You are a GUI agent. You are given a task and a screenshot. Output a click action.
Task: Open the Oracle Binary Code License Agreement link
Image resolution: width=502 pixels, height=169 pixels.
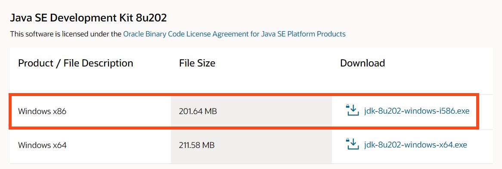point(234,34)
